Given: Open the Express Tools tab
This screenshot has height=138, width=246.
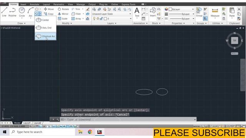Looking at the screenshot, I should click(128, 4).
